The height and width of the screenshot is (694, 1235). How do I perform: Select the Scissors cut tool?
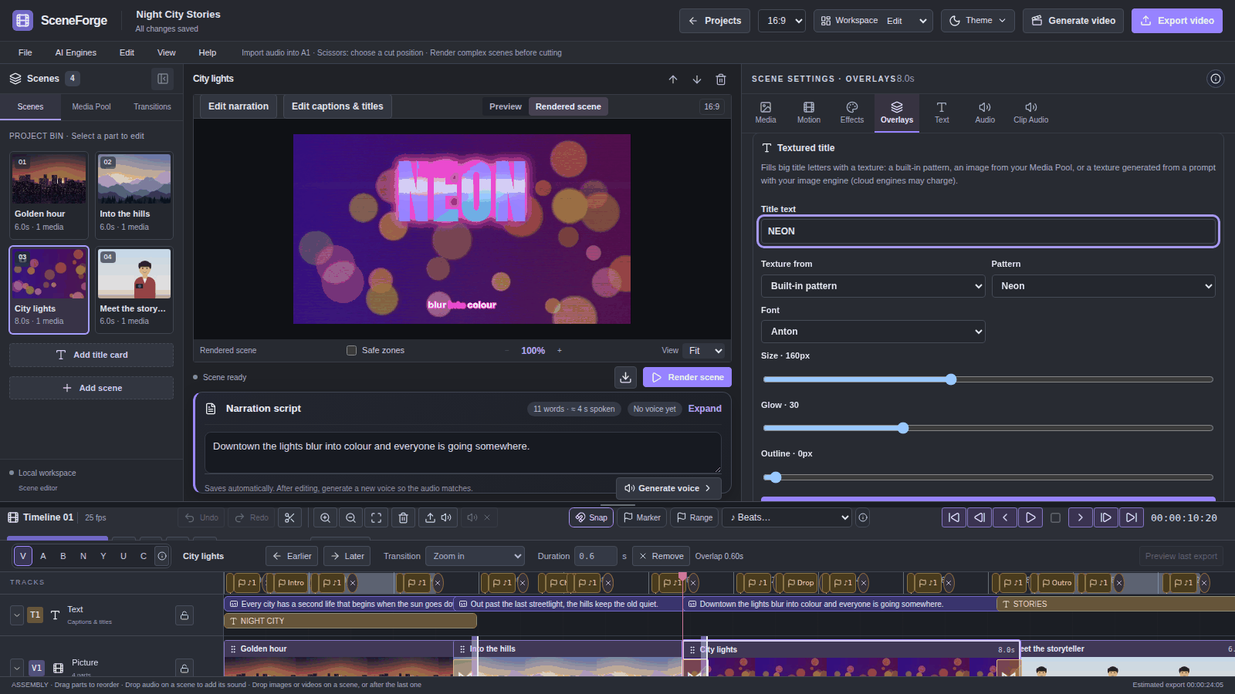[x=289, y=517]
